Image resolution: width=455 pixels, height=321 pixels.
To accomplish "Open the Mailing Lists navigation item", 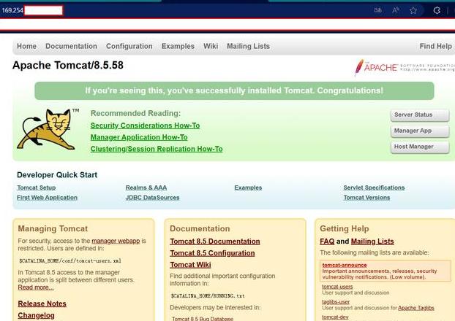I will [249, 46].
